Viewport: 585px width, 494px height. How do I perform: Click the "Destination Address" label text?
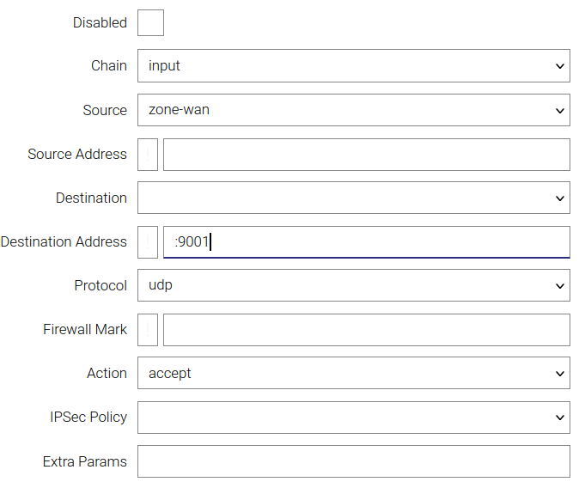click(64, 242)
